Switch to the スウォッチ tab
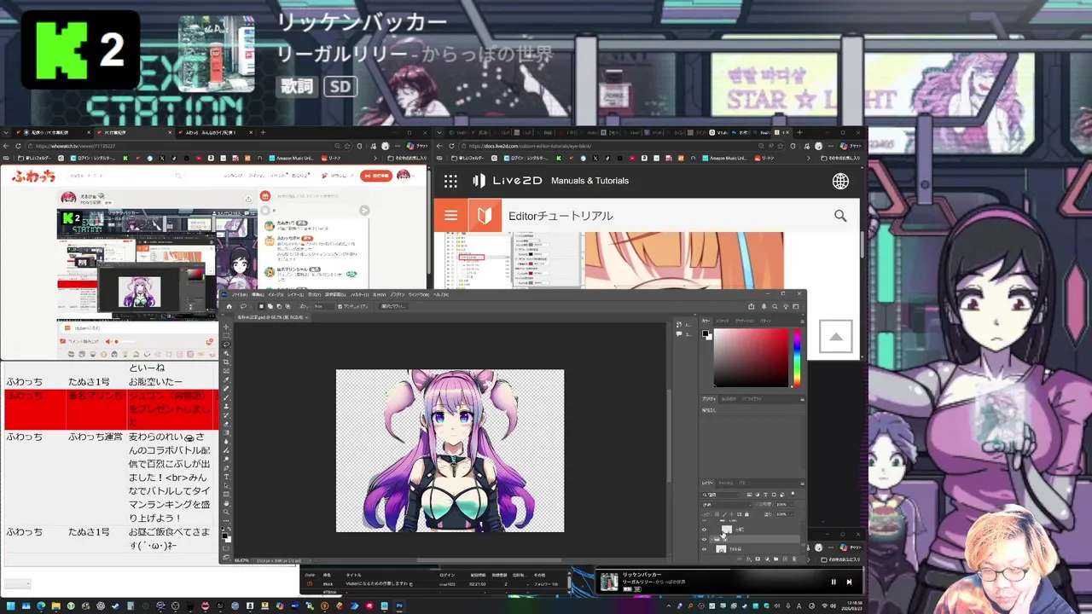This screenshot has width=1092, height=614. point(723,321)
